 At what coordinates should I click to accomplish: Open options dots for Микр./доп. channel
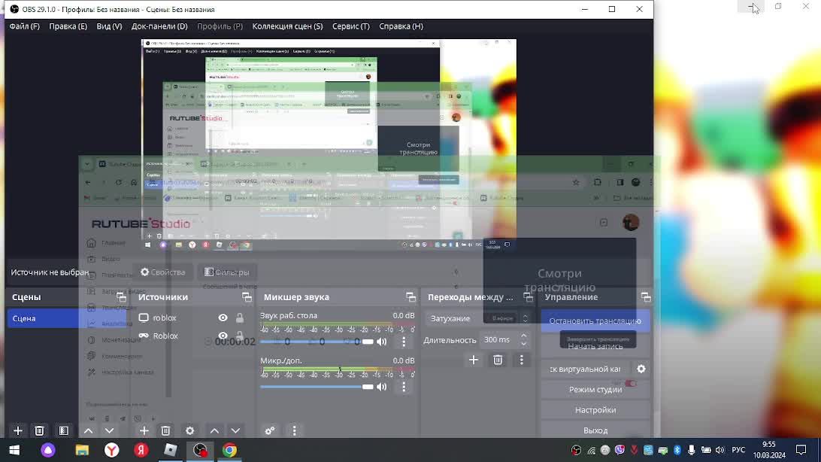[404, 387]
